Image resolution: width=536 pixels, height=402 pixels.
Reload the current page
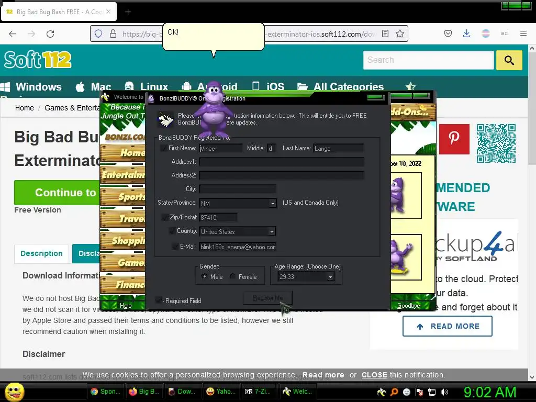(x=50, y=34)
